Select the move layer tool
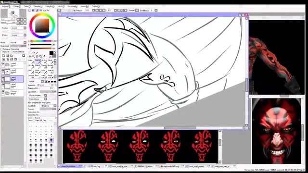Screen dimensions: 308x173 coord(30,57)
